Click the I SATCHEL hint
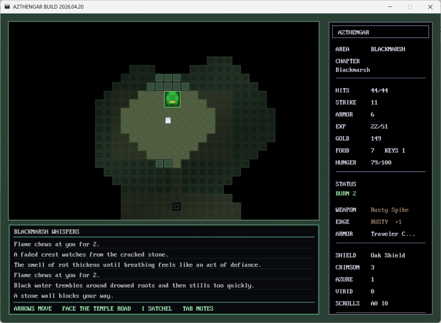Viewport: 441px width, 323px height. click(x=157, y=308)
